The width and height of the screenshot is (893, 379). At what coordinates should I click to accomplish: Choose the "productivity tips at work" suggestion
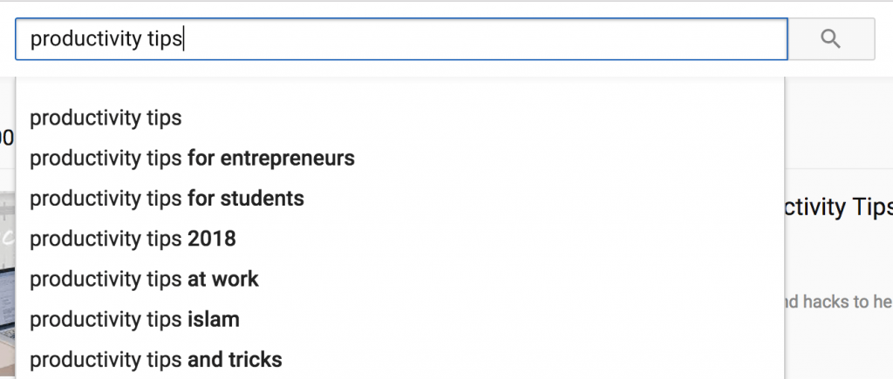click(144, 279)
